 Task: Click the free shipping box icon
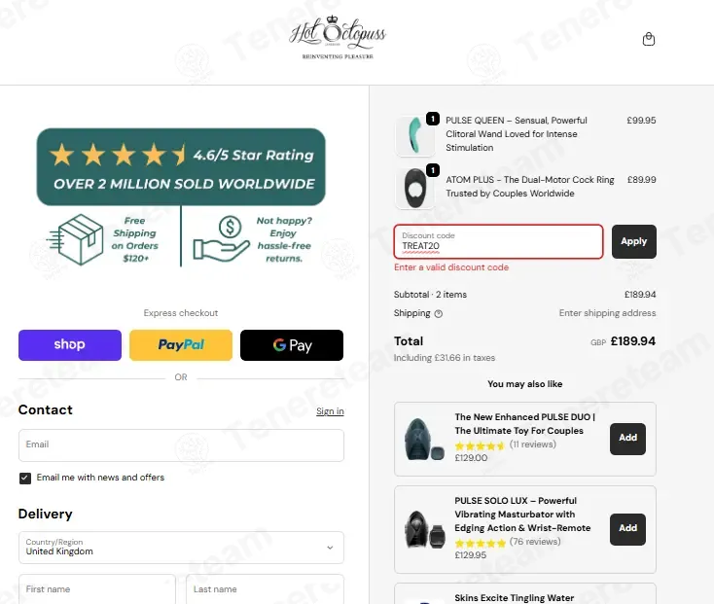click(x=75, y=239)
